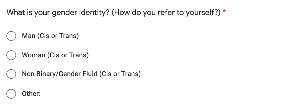Click the 'Man (Cis or Trans)' label text

50,36
